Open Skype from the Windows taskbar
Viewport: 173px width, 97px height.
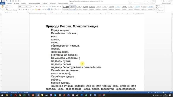point(55,95)
